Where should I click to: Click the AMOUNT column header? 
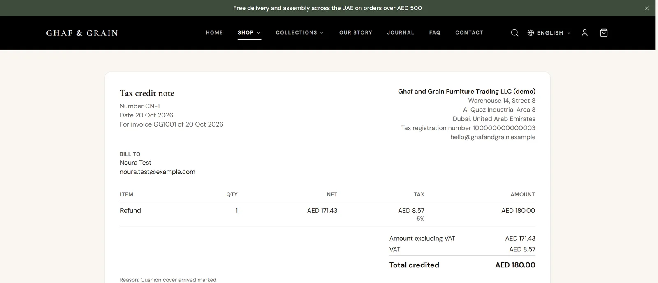[x=523, y=194]
